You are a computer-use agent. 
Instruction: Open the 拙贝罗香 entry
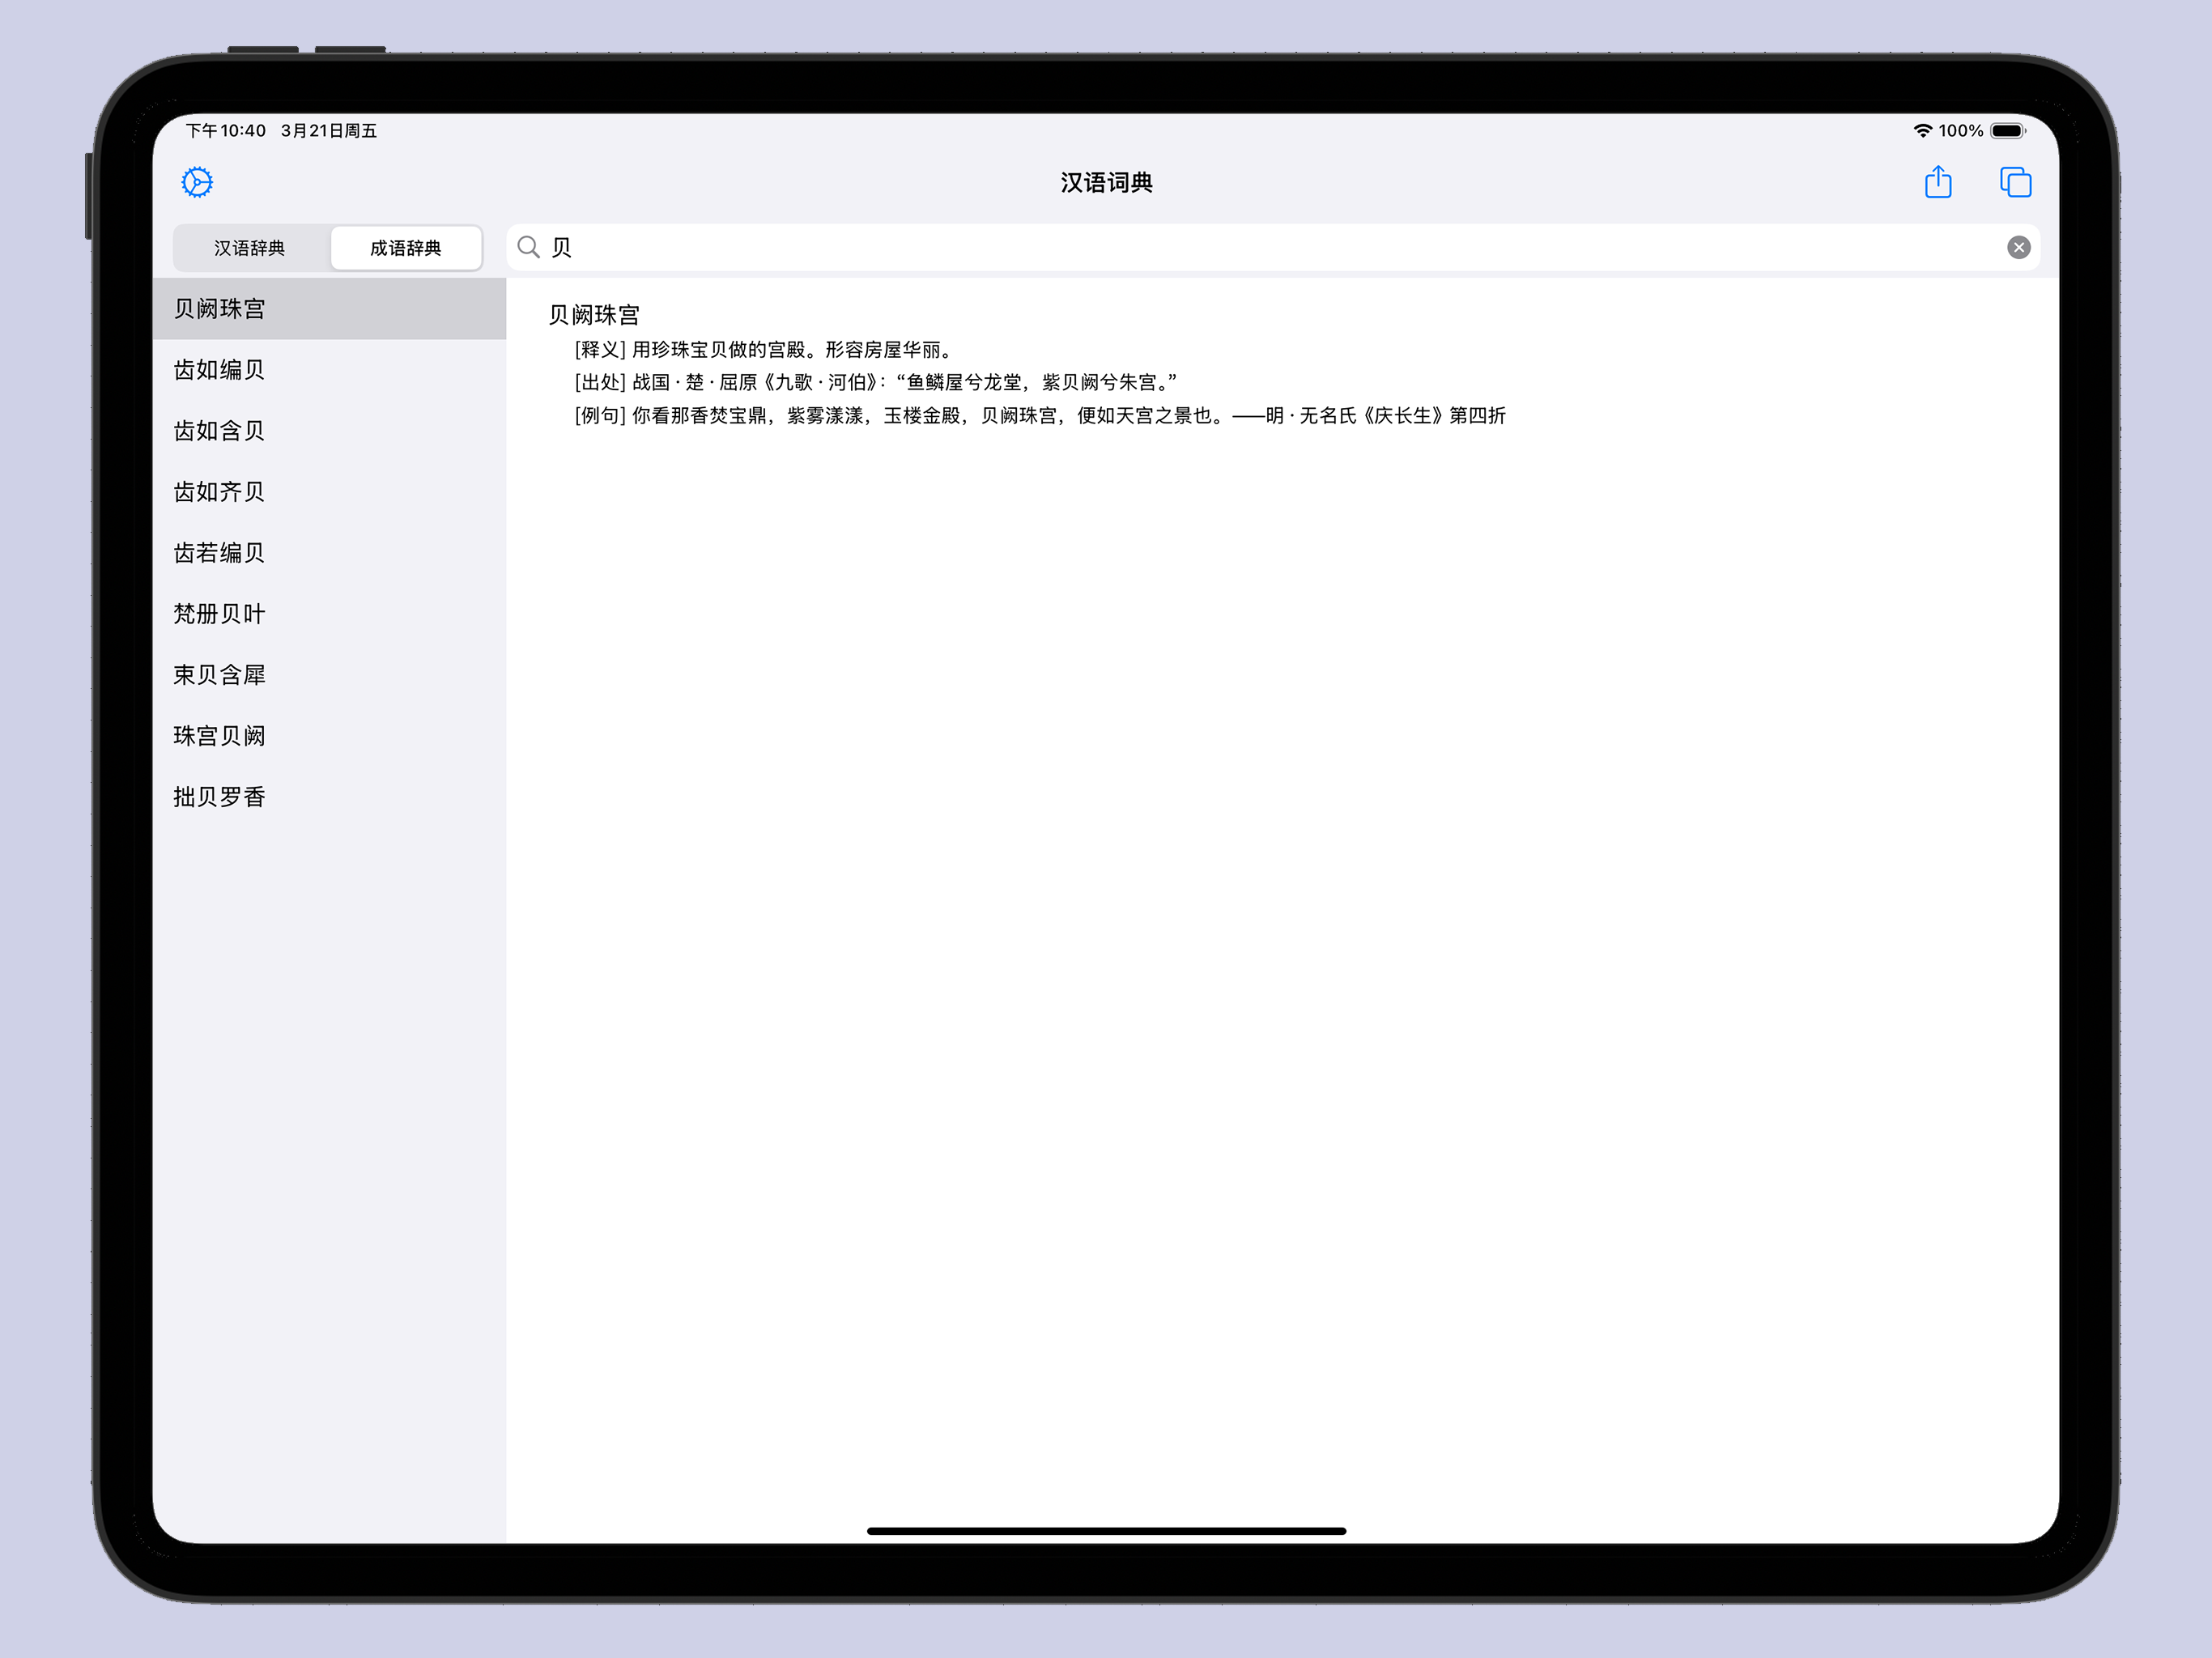pos(329,797)
